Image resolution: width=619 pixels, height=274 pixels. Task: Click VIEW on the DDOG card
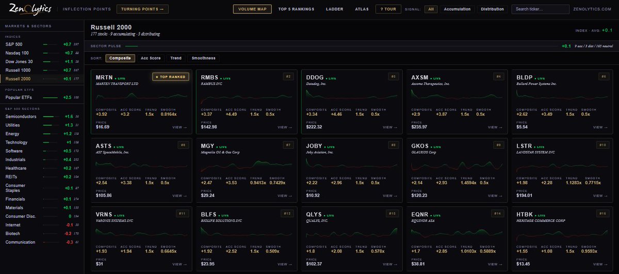pos(390,127)
